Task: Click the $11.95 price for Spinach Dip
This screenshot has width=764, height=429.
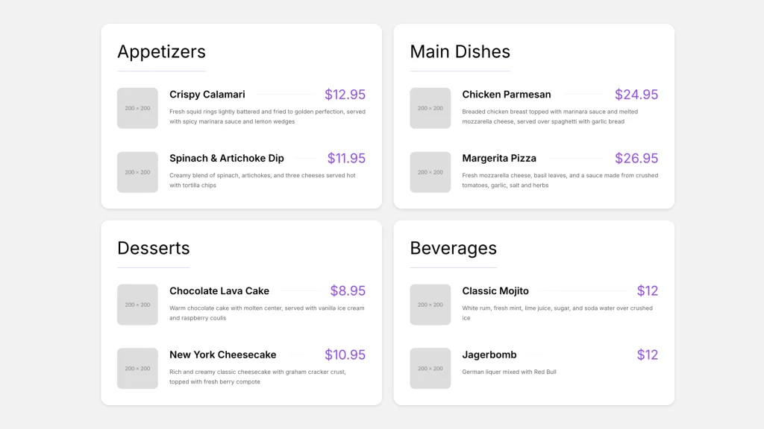Action: [346, 159]
